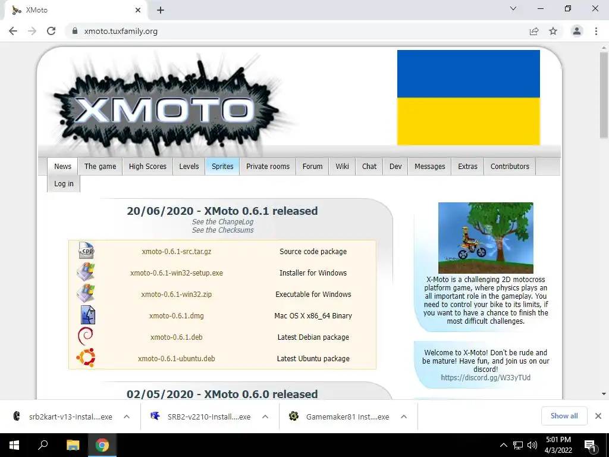Click the volume speaker tray icon
The height and width of the screenshot is (457, 609).
tap(532, 445)
